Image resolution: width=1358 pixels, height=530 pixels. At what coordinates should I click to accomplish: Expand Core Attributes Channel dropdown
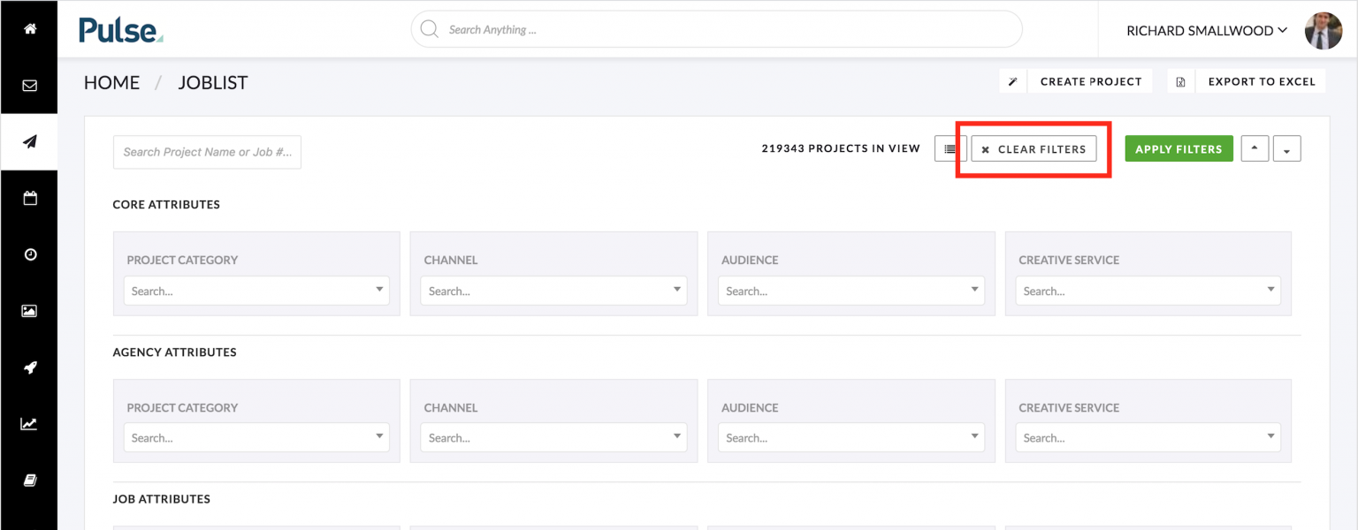point(553,291)
